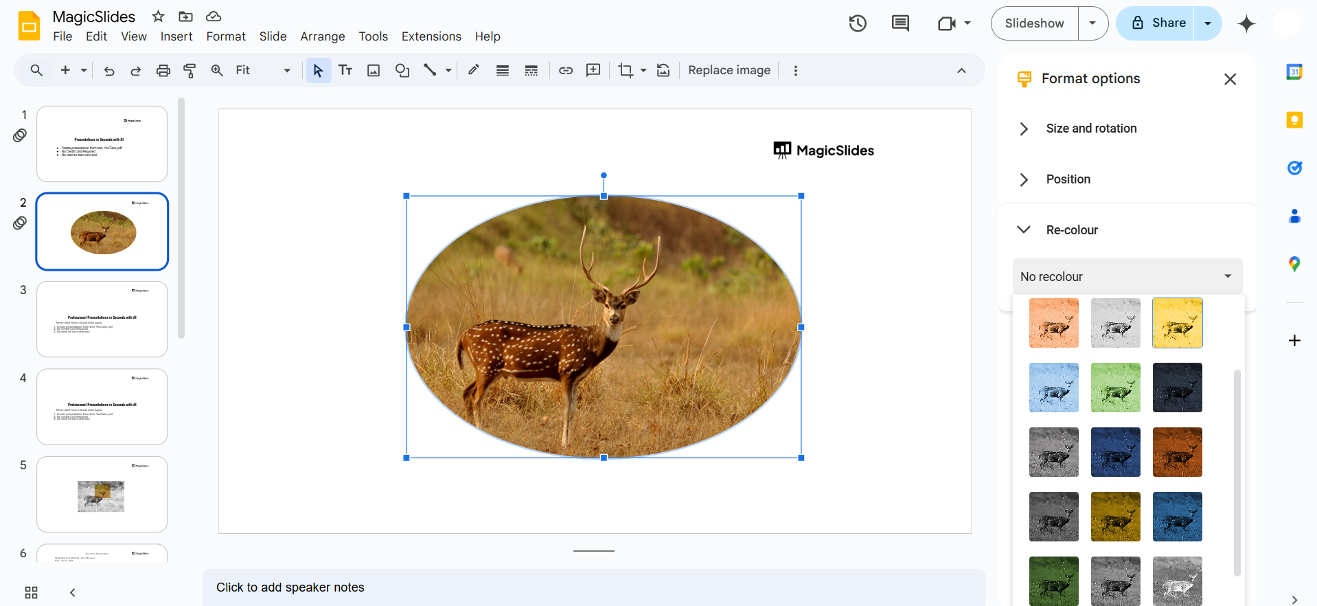1317x606 pixels.
Task: Hide the menus with up chevron
Action: (x=961, y=71)
